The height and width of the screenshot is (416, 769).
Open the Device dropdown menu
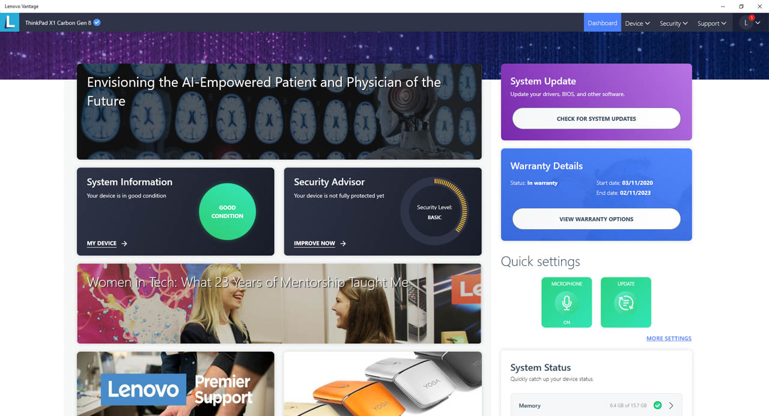click(x=637, y=23)
